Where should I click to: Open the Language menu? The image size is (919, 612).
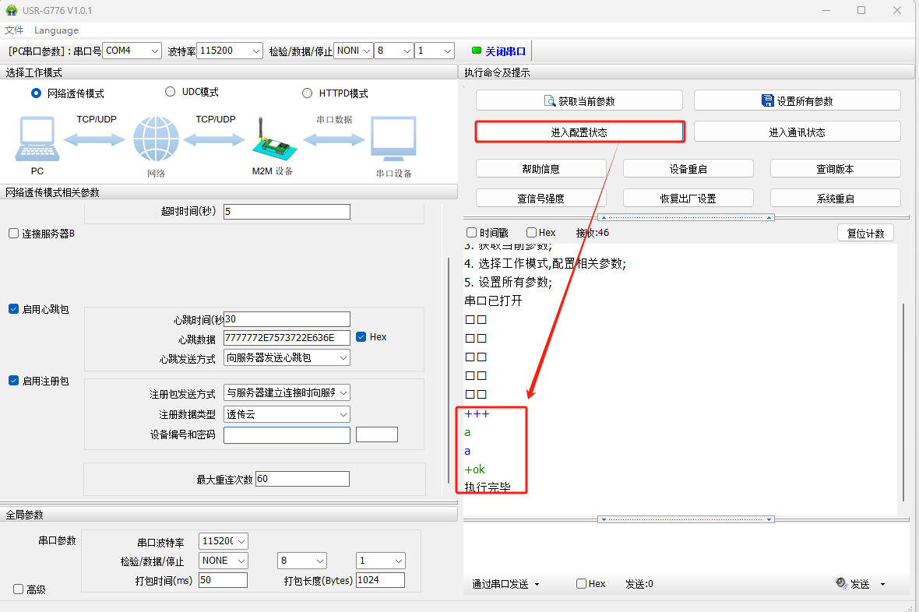tap(56, 30)
